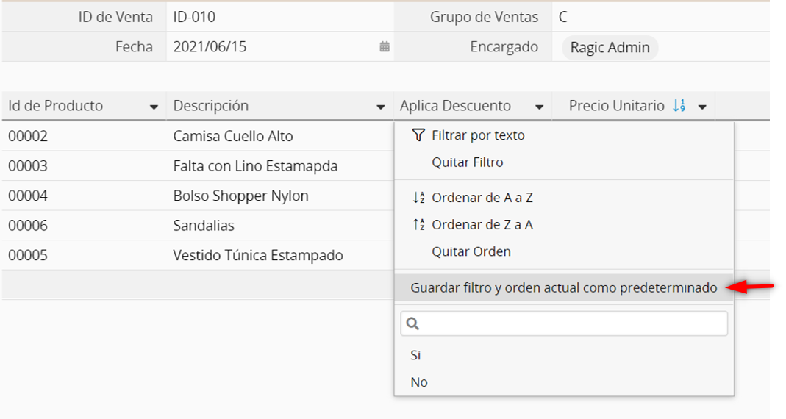Save filter with Guardar filtro y orden actual
The image size is (786, 419).
563,288
